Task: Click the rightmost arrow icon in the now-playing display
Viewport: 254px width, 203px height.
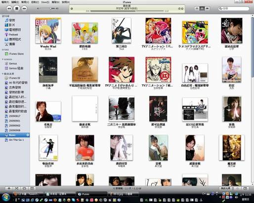Action: tap(182, 8)
